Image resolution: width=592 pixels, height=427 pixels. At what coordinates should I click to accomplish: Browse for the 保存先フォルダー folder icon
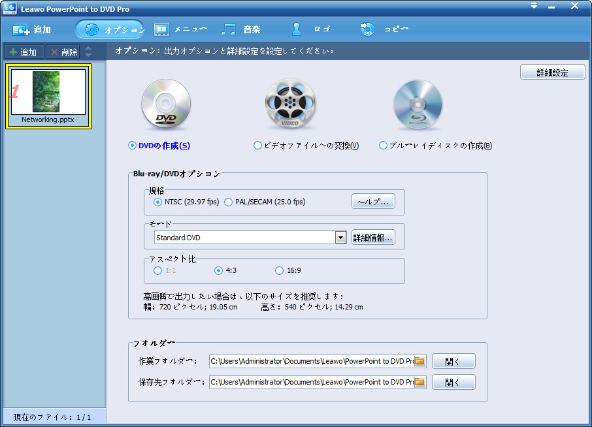pos(420,382)
